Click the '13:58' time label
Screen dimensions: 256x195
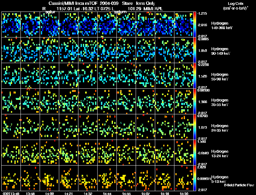(30, 193)
